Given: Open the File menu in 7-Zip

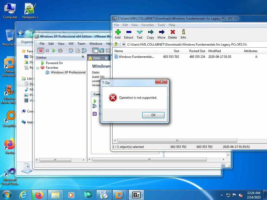Looking at the screenshot, I should click(117, 25).
